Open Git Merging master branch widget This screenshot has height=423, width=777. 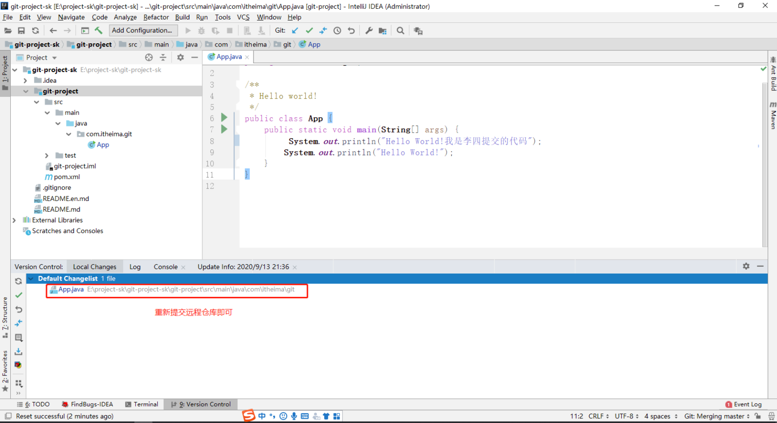click(x=717, y=416)
